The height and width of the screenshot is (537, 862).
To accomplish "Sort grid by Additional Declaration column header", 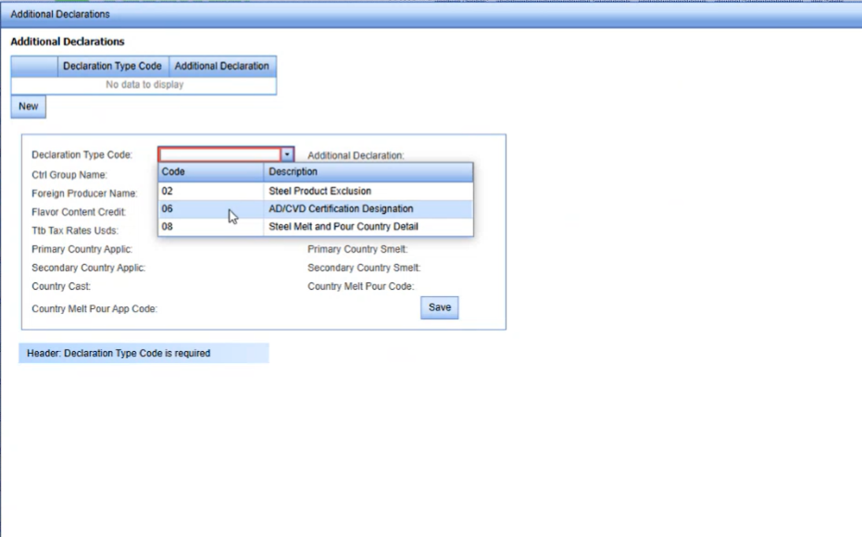I will tap(222, 66).
